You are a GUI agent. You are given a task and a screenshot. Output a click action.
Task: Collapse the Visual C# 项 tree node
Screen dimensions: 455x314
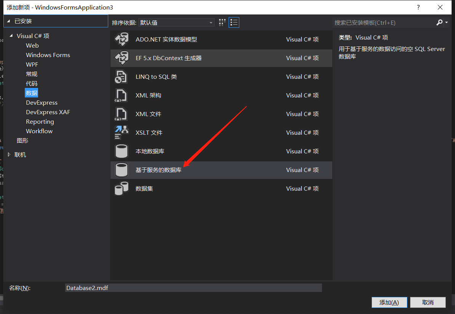click(11, 36)
